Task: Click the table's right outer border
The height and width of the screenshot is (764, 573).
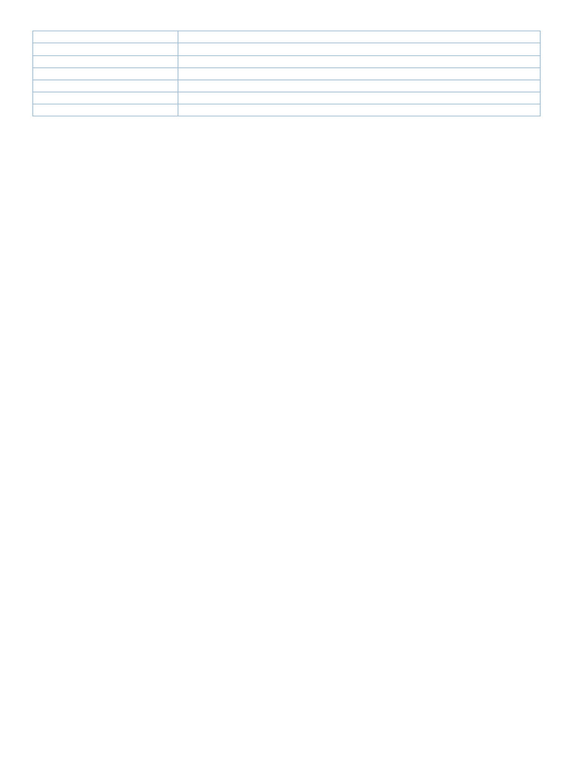Action: click(540, 73)
